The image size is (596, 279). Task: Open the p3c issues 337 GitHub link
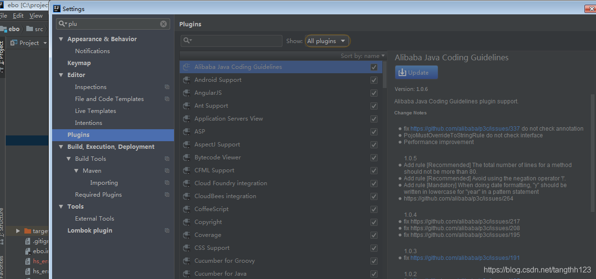click(x=465, y=129)
